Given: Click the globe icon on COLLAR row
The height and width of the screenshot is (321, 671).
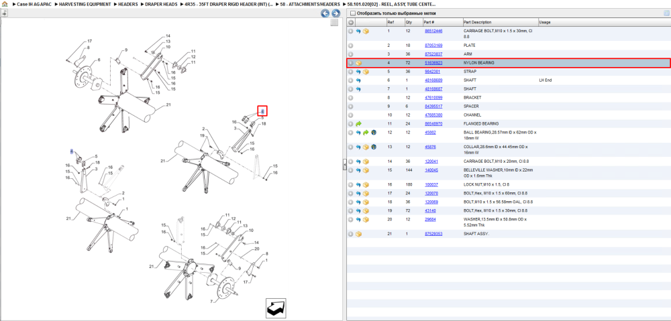Looking at the screenshot, I should tap(374, 147).
